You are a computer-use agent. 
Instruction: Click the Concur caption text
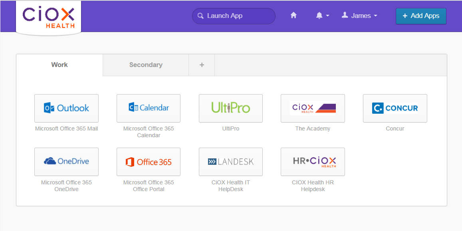tap(395, 128)
